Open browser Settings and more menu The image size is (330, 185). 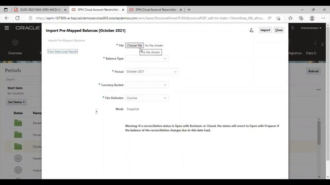[323, 18]
